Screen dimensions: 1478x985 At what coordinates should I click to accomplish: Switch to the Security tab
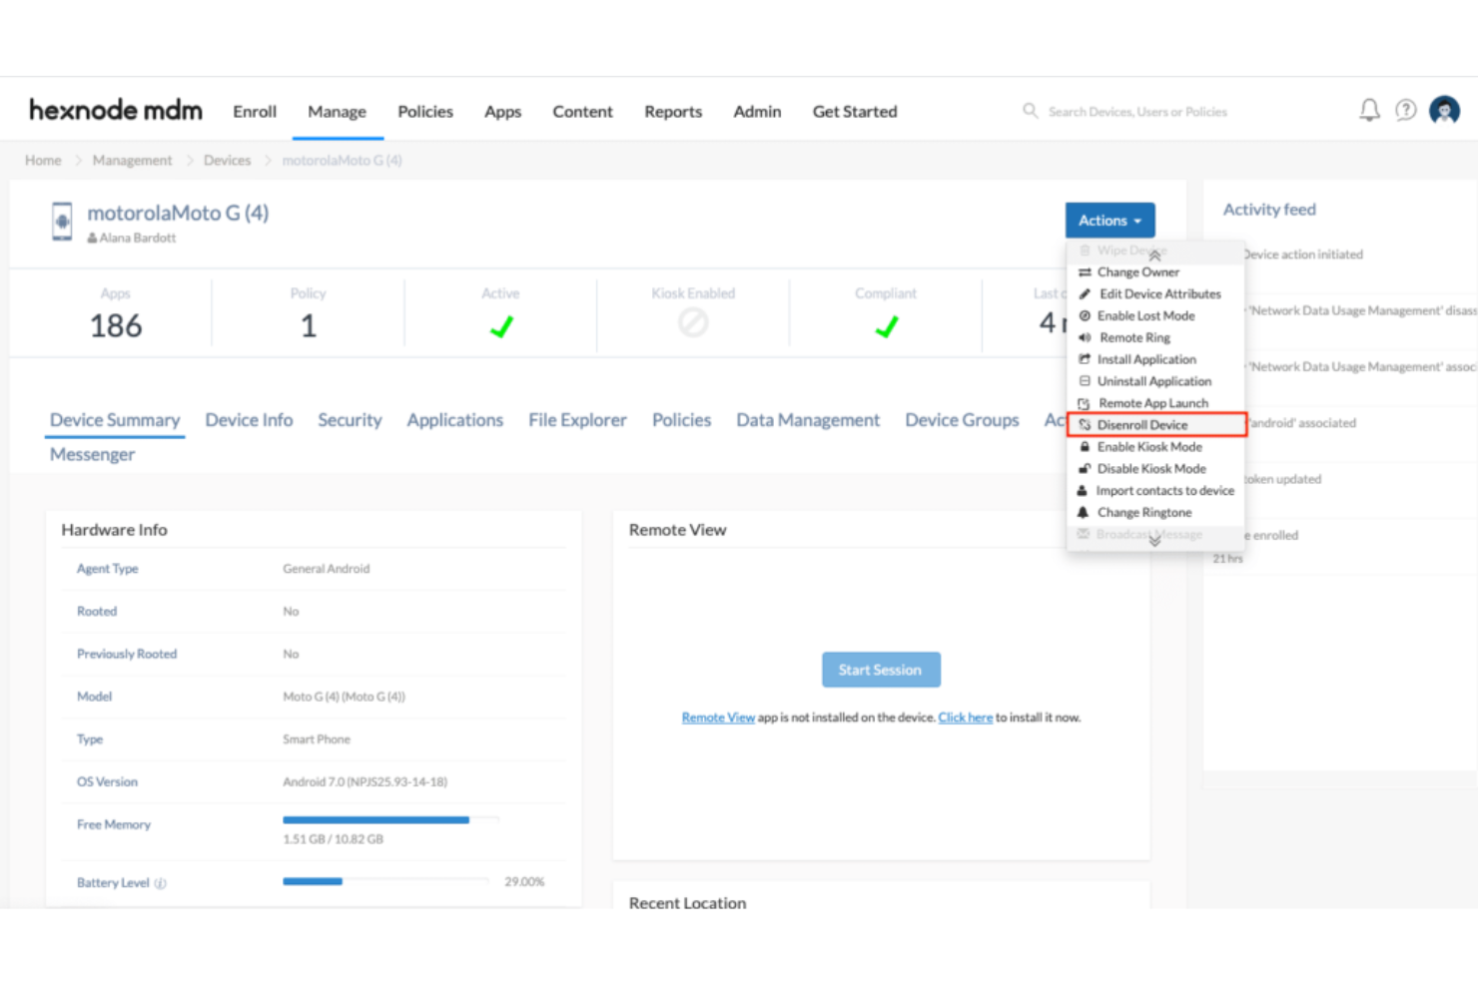click(350, 419)
